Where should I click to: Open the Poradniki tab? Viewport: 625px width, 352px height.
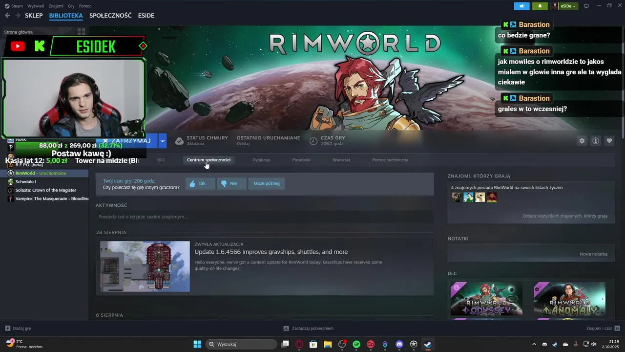tap(301, 160)
